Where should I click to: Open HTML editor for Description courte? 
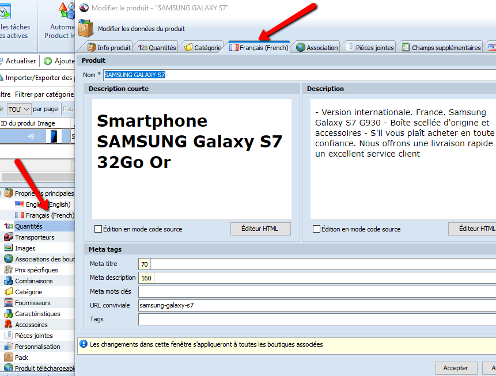click(260, 229)
